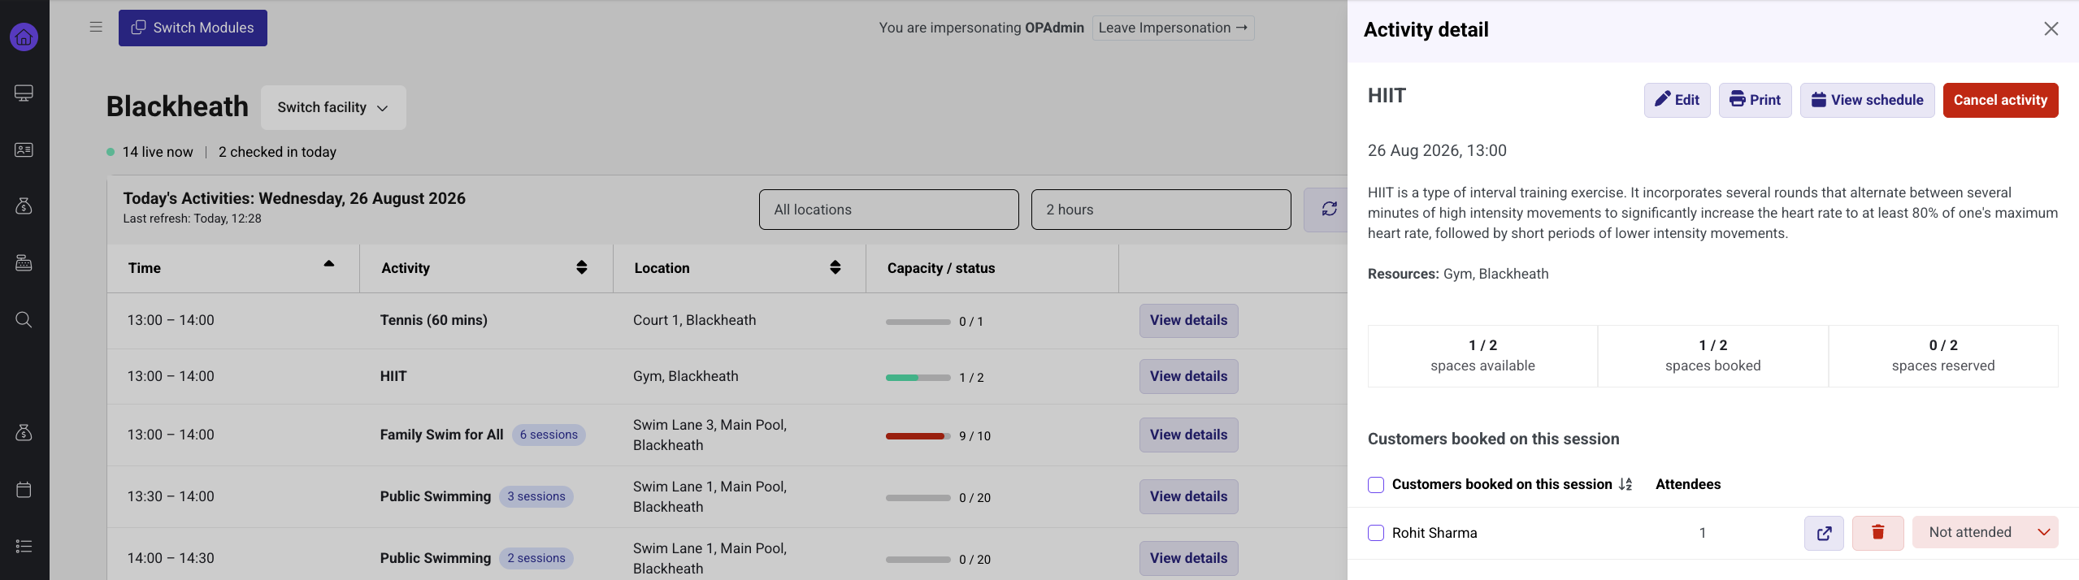Open the search magnifier sidebar icon
Image resolution: width=2079 pixels, height=580 pixels.
(x=24, y=319)
